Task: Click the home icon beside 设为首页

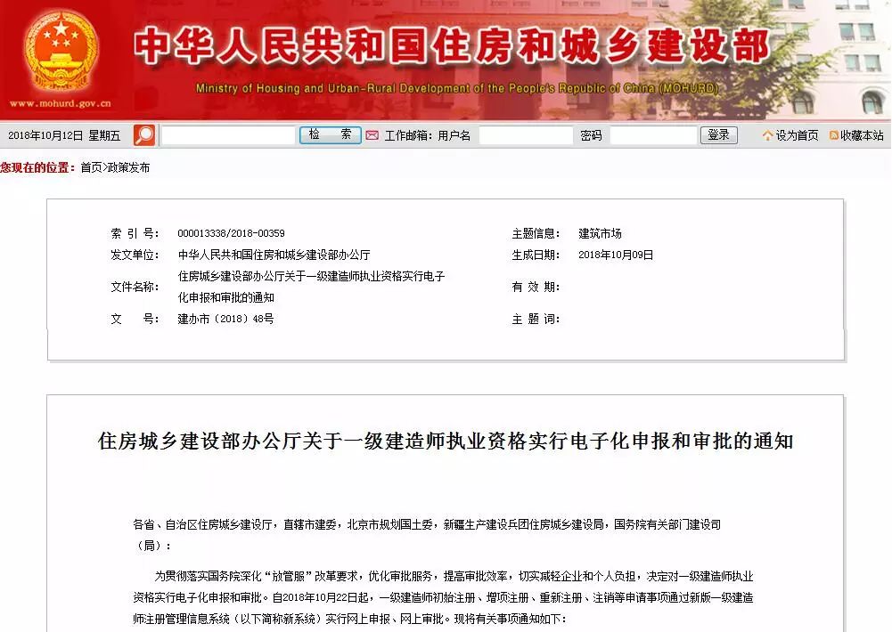Action: coord(767,135)
